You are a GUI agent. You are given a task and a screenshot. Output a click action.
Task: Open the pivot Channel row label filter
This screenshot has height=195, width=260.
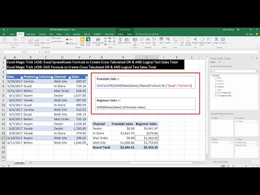[109, 124]
